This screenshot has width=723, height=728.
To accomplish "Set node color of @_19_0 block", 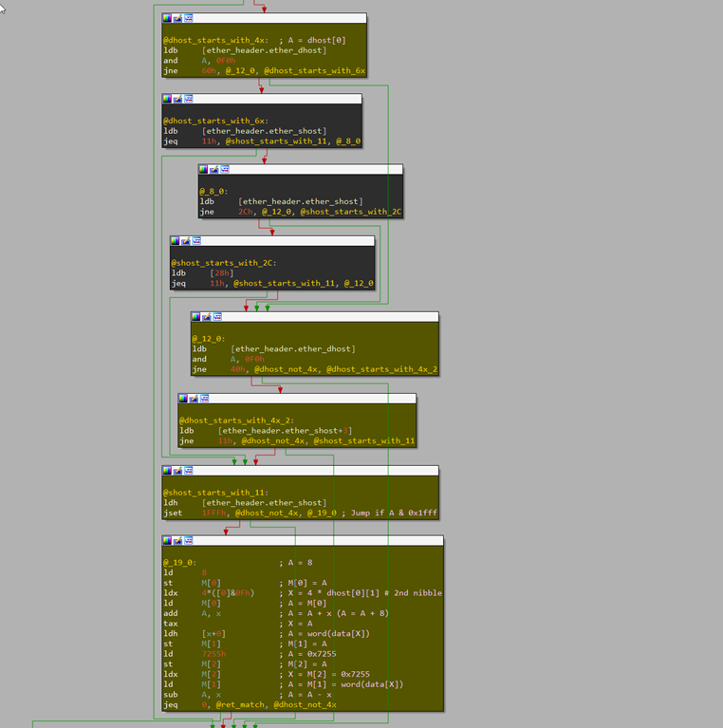I will [167, 540].
